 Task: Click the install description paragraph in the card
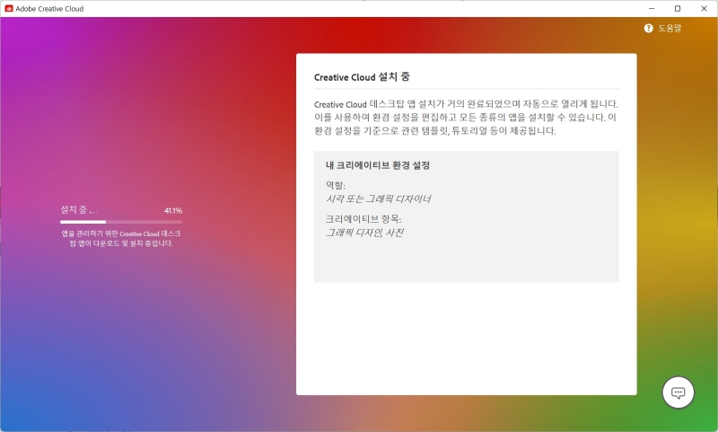466,118
